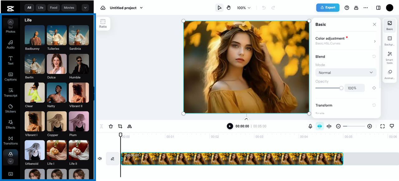Select the Movies filter category tab

coord(69,7)
